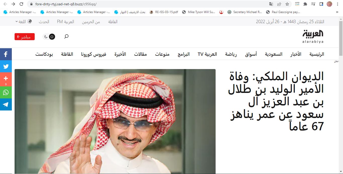The width and height of the screenshot is (343, 174).
Task: Share via Telegram icon
Action: pyautogui.click(x=6, y=104)
